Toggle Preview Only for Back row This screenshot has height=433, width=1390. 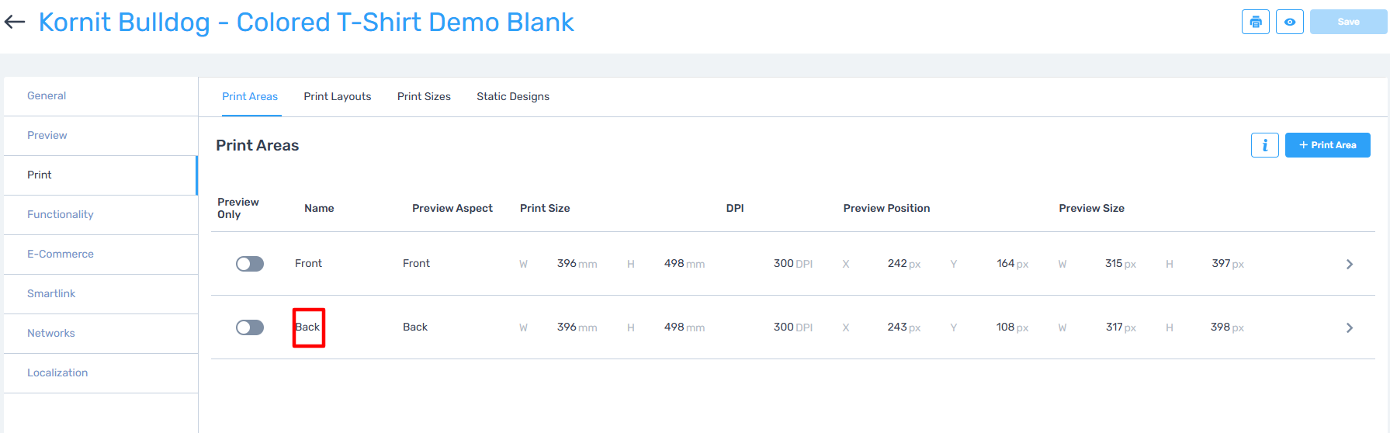click(250, 327)
